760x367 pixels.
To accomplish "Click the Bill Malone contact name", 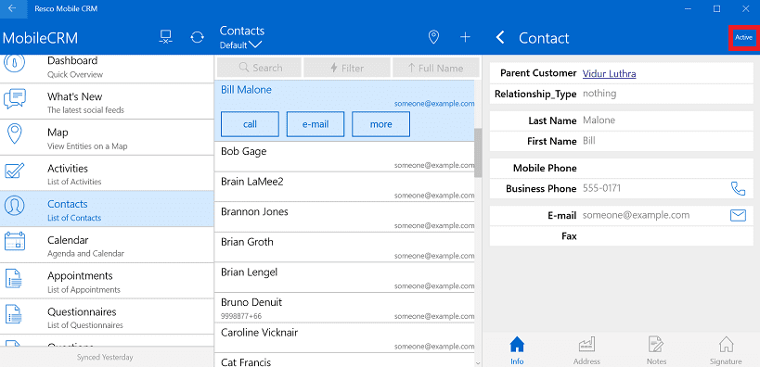I will tap(246, 90).
